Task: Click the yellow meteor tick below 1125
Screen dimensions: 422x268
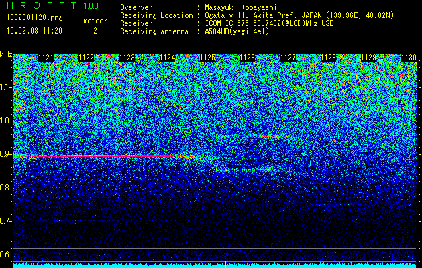Action: [x=225, y=264]
